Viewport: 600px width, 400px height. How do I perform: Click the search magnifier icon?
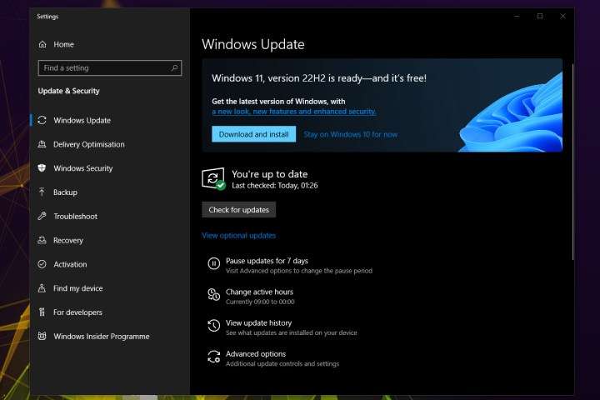point(174,67)
